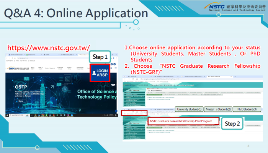Image resolution: width=268 pixels, height=153 pixels.
Task: Select the Recruiting Talents tab in the upper portal
Action: coord(211,93)
